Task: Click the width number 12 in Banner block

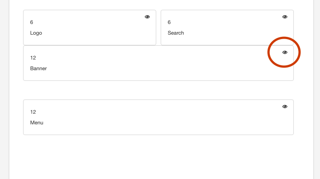Action: (x=33, y=58)
